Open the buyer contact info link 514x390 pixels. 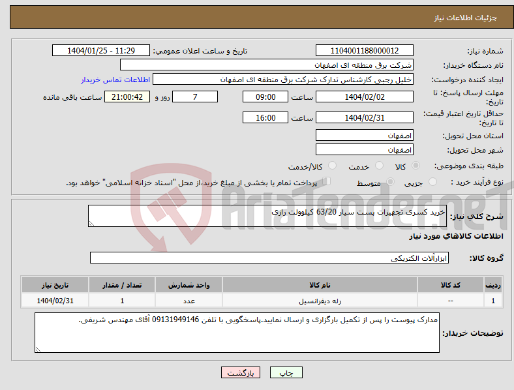point(115,80)
